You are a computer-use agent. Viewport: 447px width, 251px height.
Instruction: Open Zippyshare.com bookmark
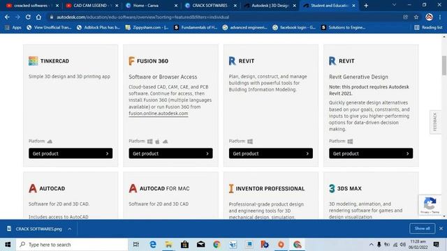[147, 28]
